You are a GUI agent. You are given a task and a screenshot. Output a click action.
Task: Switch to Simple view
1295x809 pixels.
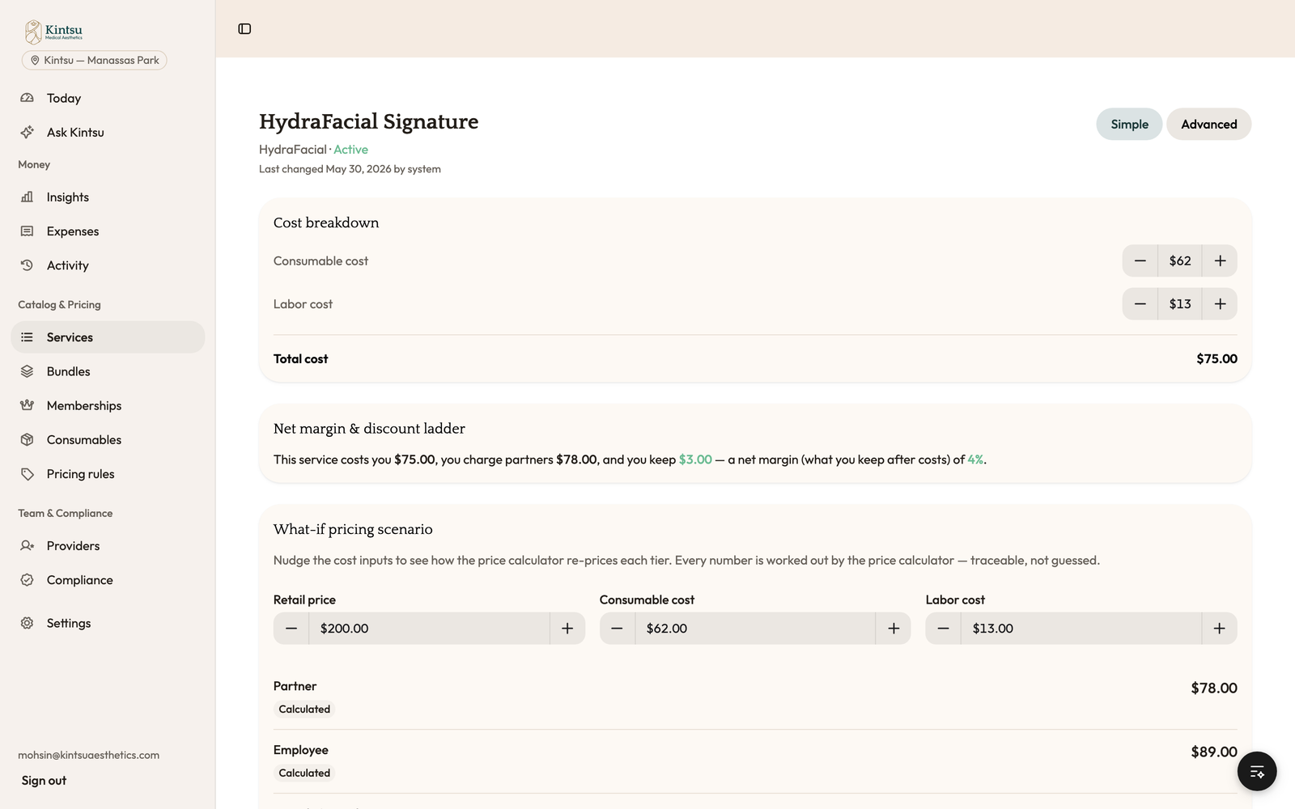coord(1129,124)
